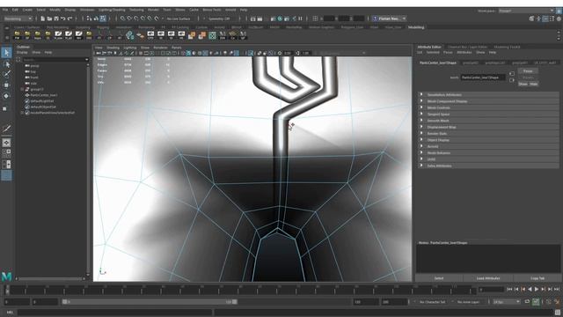Select defaultLightSet in the Outliner
The height and width of the screenshot is (317, 563).
point(42,101)
